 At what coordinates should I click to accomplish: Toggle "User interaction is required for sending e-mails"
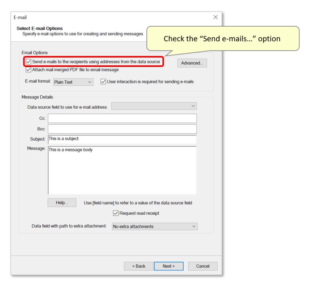(103, 81)
